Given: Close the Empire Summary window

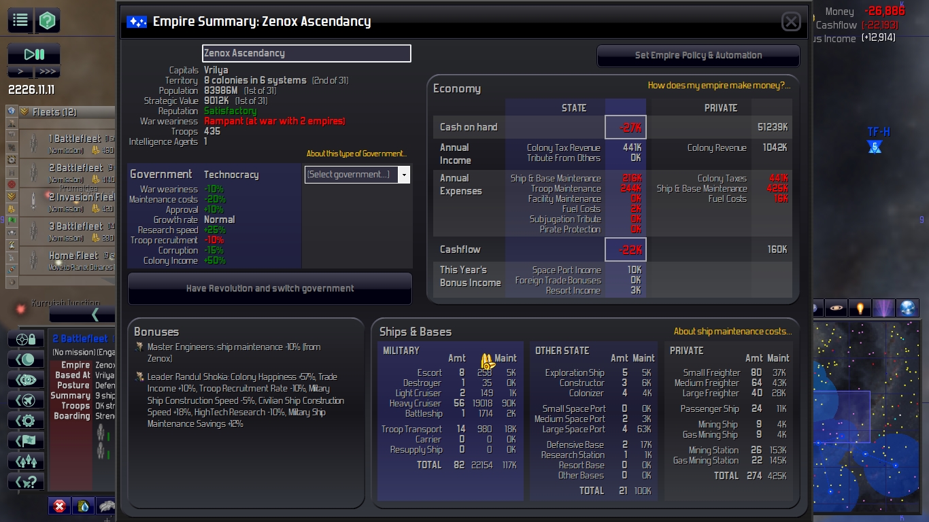Looking at the screenshot, I should tap(791, 22).
